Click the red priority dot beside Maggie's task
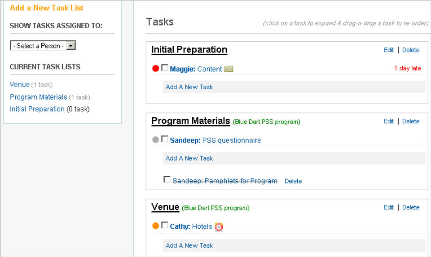This screenshot has width=431, height=257. [x=156, y=68]
